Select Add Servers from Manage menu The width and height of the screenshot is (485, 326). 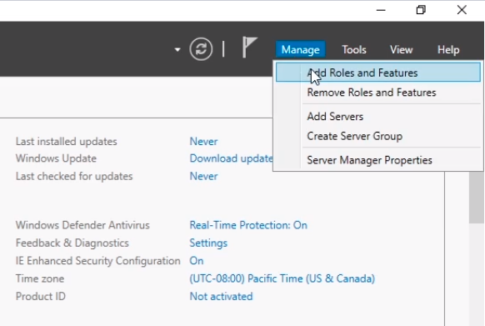point(335,117)
